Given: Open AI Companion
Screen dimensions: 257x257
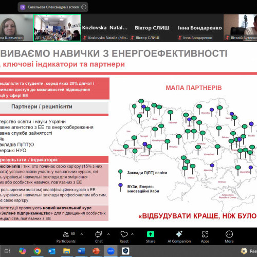Looking at the screenshot, I should point(179,237).
